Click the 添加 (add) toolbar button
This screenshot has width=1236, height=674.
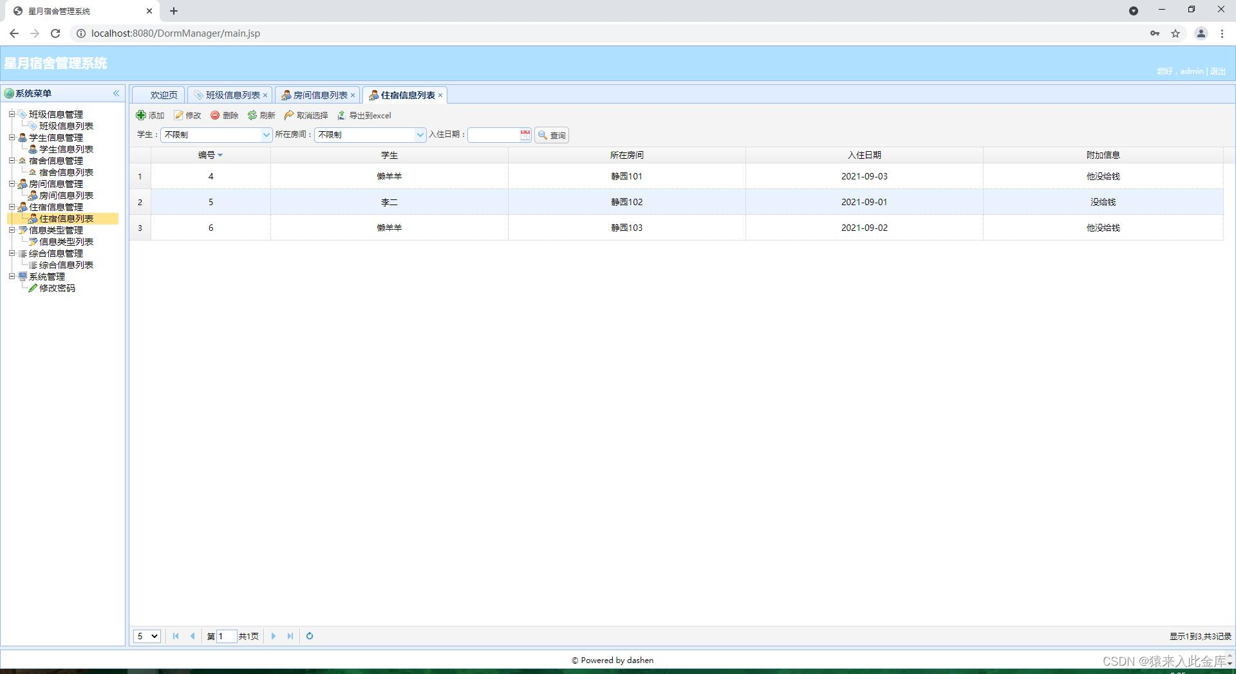pyautogui.click(x=150, y=116)
